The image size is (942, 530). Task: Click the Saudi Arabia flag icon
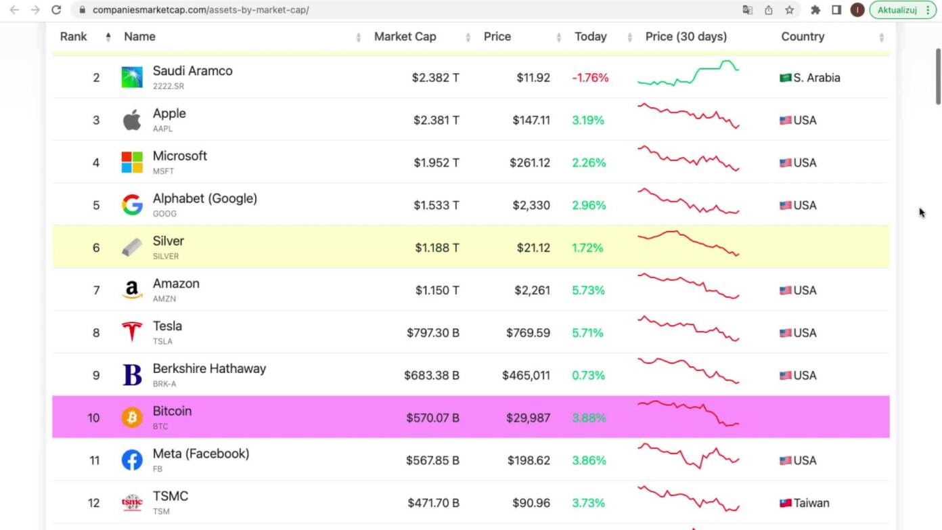785,78
